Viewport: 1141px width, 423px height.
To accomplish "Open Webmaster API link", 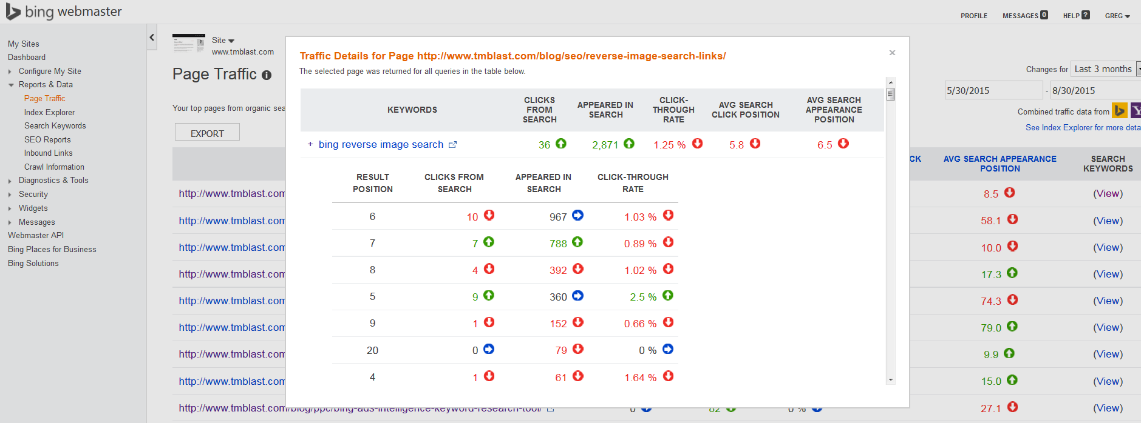I will [x=36, y=236].
